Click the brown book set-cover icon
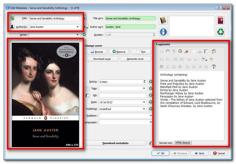Viewport: 236px width, 164px height. pyautogui.click(x=163, y=21)
